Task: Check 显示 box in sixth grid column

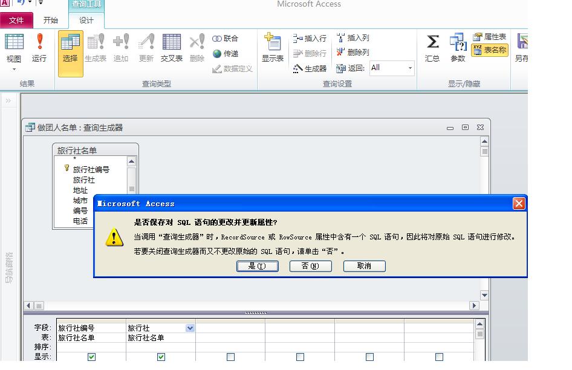Action: click(439, 357)
